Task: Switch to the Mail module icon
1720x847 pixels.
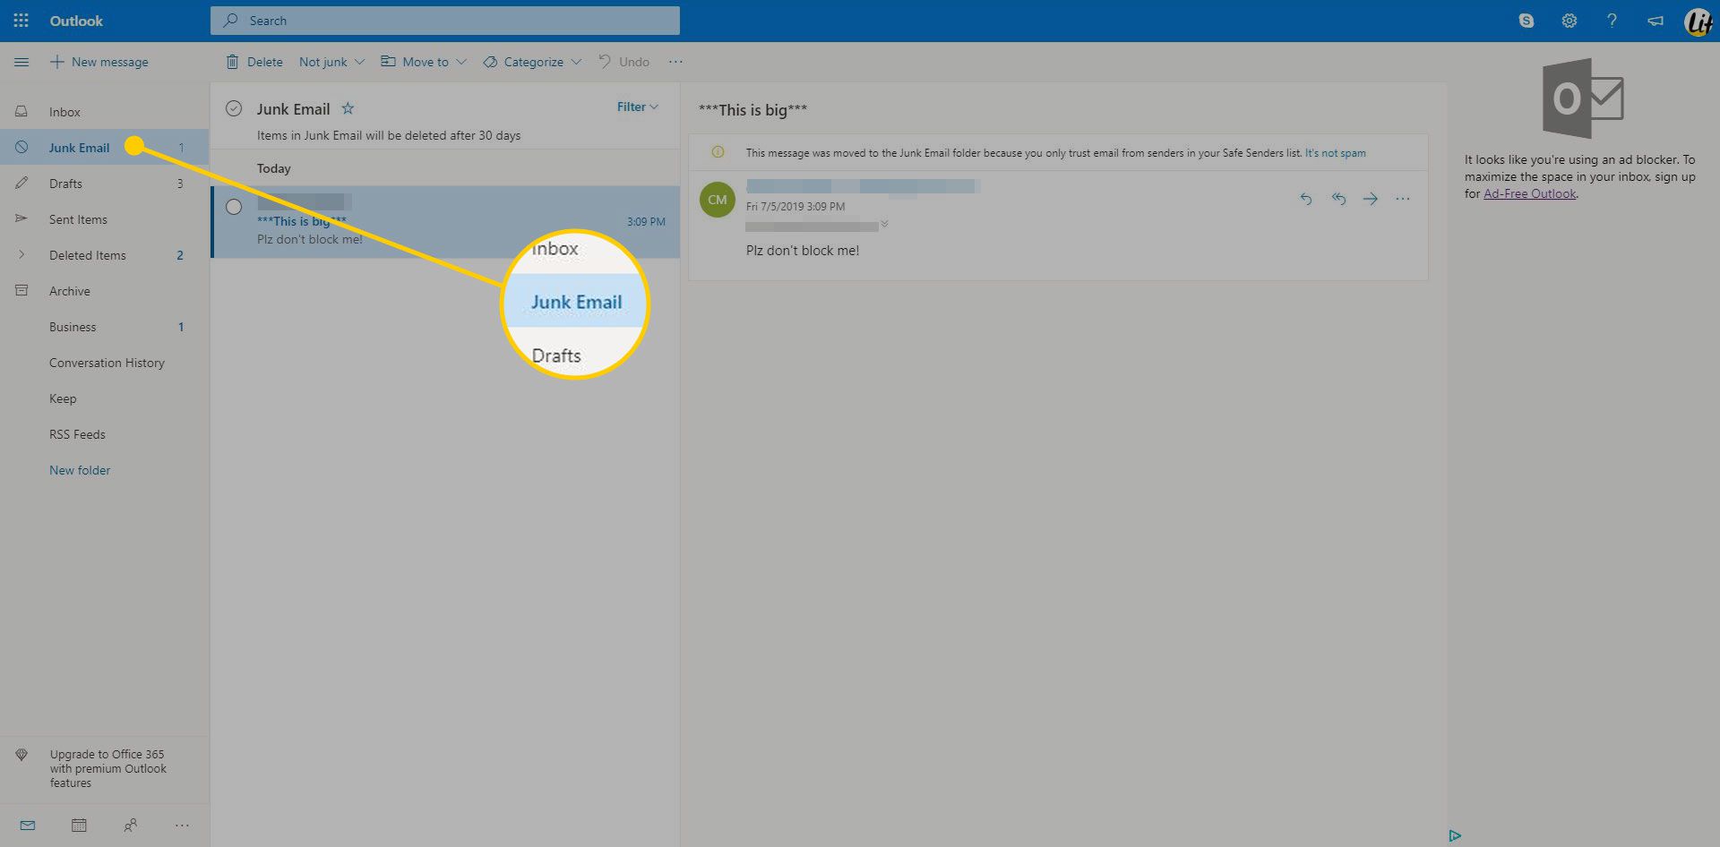Action: pyautogui.click(x=28, y=825)
